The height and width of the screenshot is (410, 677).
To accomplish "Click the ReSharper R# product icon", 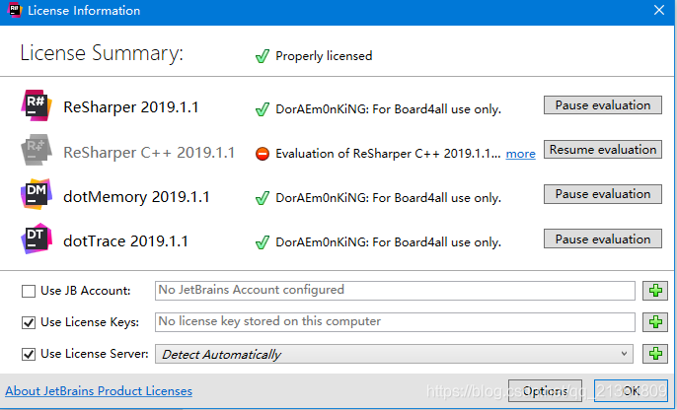I will 37,105.
